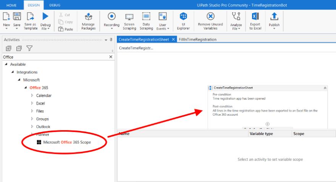336x182 pixels.
Task: Open the HOME tab
Action: click(11, 5)
